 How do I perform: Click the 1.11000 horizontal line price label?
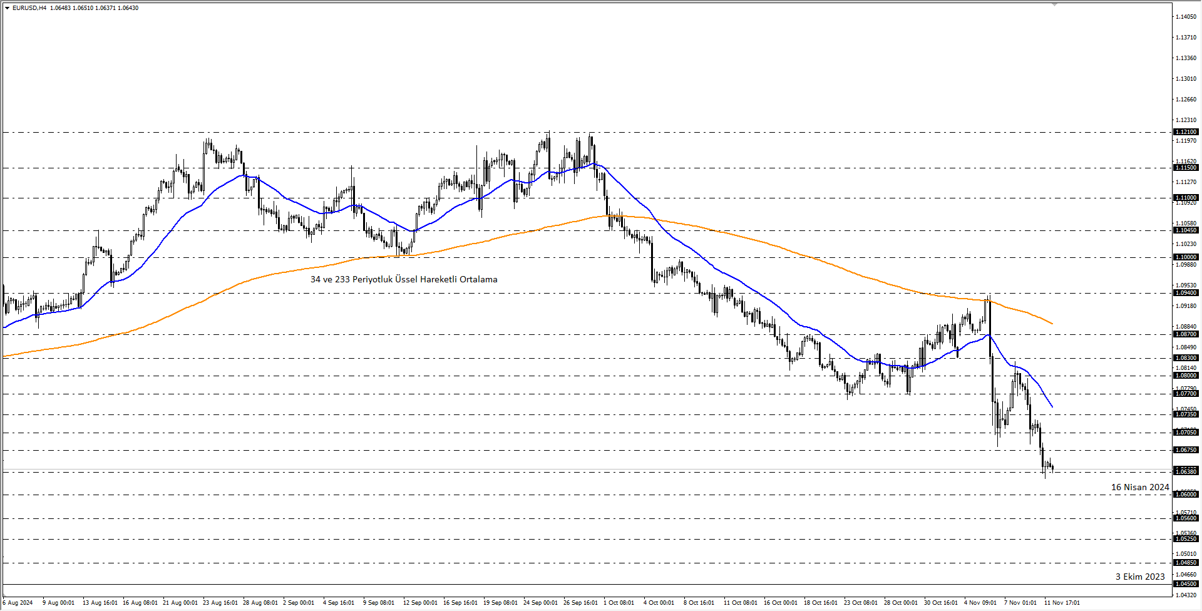click(1186, 198)
